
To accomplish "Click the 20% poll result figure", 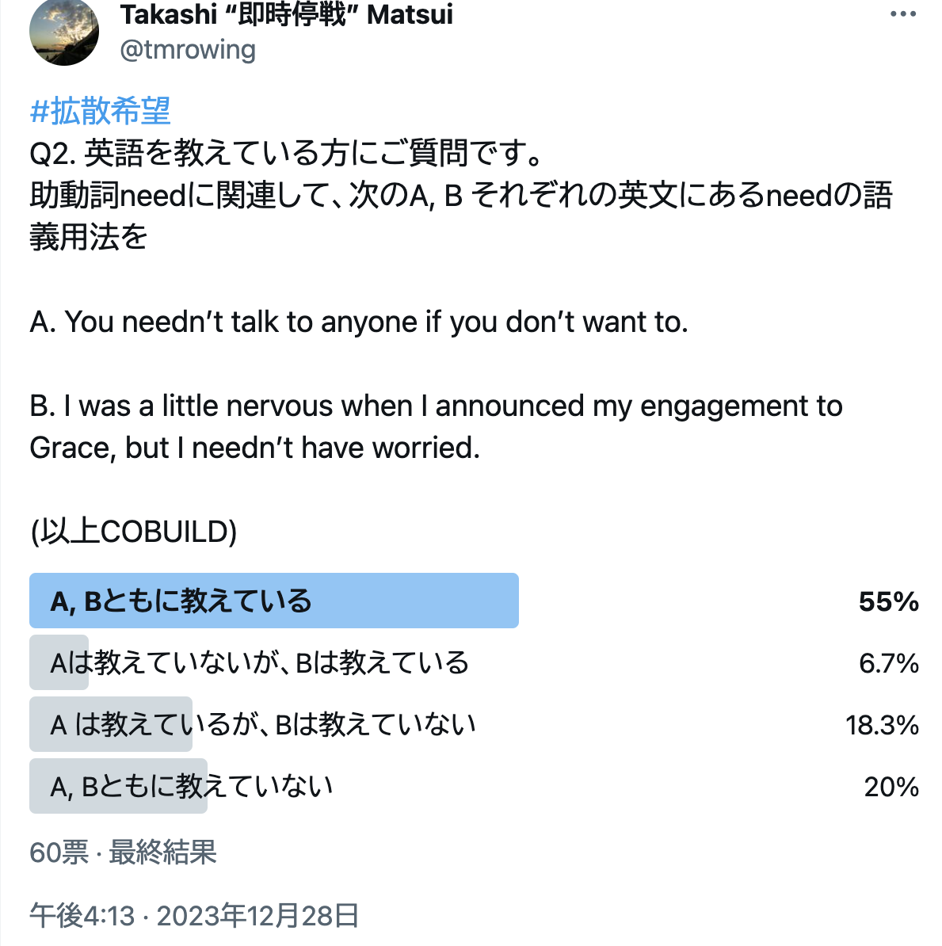I will pyautogui.click(x=891, y=787).
